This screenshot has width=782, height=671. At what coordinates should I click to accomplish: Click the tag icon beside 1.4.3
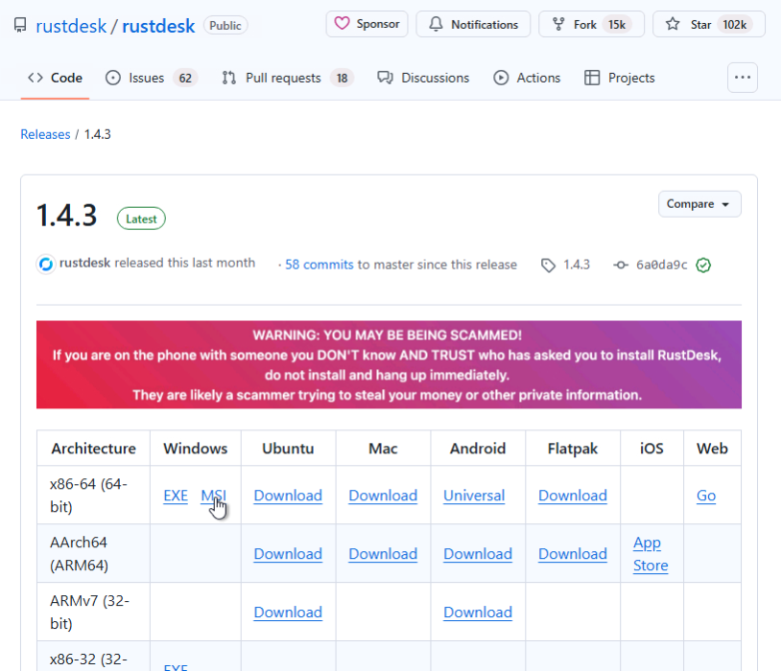click(547, 265)
